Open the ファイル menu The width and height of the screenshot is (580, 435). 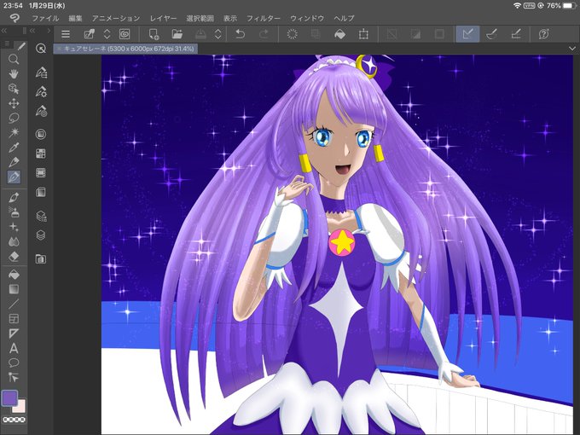[45, 18]
